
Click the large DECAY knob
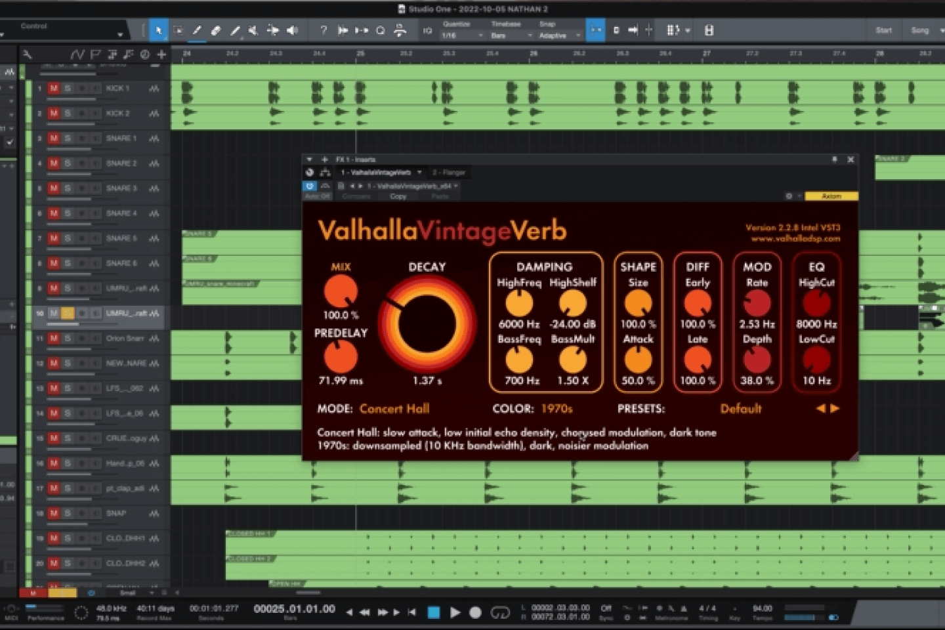coord(427,323)
